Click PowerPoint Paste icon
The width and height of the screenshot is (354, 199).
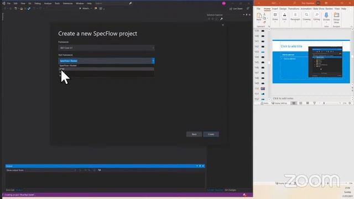point(259,15)
